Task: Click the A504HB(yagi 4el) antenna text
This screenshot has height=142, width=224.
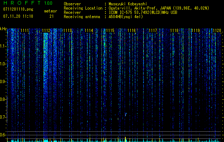Action: click(x=126, y=17)
